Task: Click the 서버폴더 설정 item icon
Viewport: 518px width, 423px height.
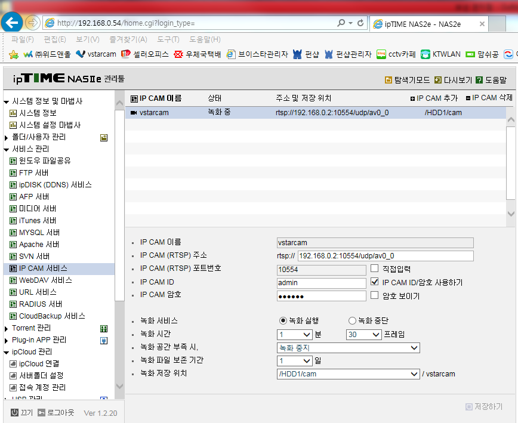Action: point(13,376)
